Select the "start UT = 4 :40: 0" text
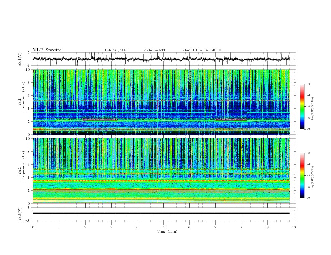This screenshot has width=331, height=255. click(202, 50)
